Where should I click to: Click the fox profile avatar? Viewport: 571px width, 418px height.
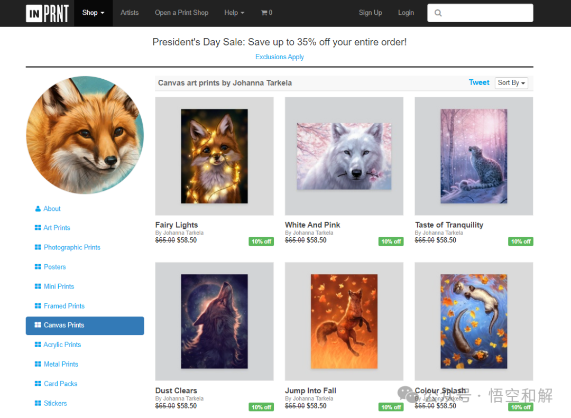click(x=85, y=135)
